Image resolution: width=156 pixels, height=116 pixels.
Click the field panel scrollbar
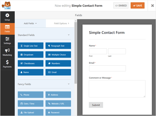click(x=76, y=53)
